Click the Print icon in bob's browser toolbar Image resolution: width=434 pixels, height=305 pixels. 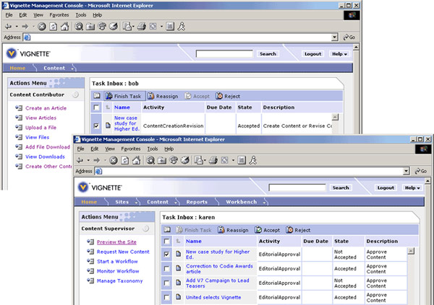pyautogui.click(x=142, y=27)
